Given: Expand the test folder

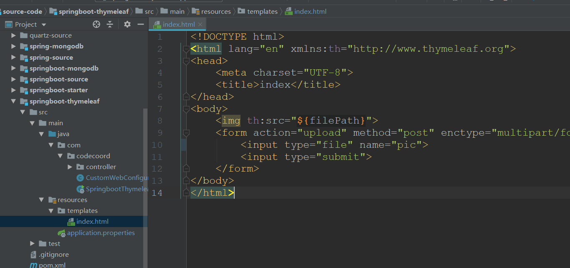Looking at the screenshot, I should [32, 243].
